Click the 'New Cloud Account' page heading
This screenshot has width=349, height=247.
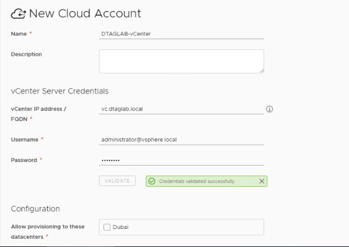(x=85, y=13)
